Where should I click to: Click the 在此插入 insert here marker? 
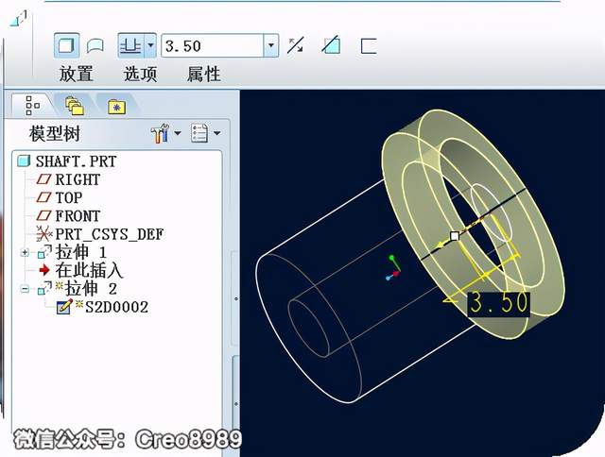89,270
